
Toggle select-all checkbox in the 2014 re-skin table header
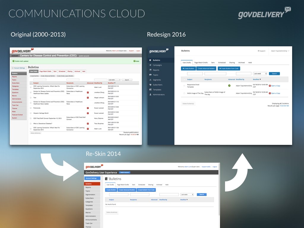point(106,200)
